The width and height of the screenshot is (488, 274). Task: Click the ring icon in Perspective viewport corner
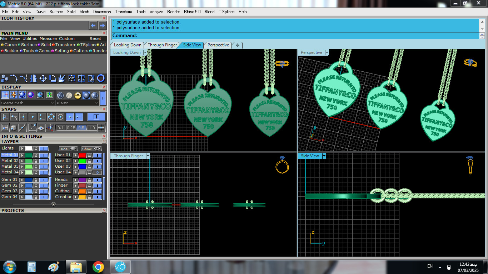(470, 62)
